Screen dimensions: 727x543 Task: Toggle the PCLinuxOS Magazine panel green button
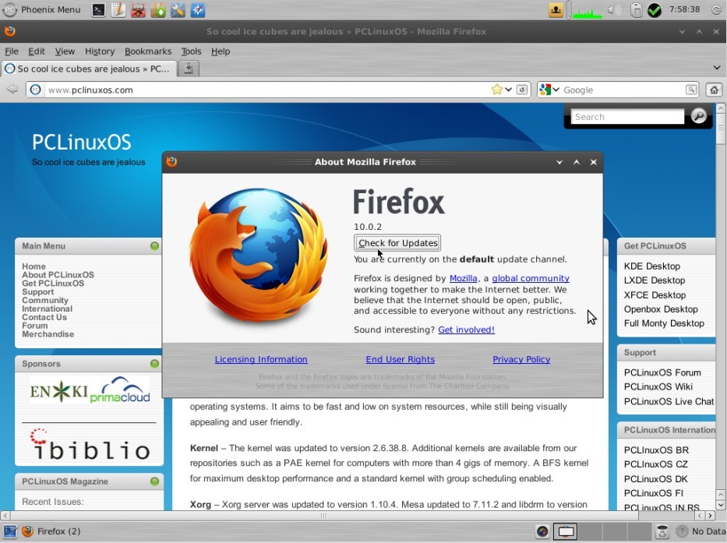pyautogui.click(x=154, y=481)
